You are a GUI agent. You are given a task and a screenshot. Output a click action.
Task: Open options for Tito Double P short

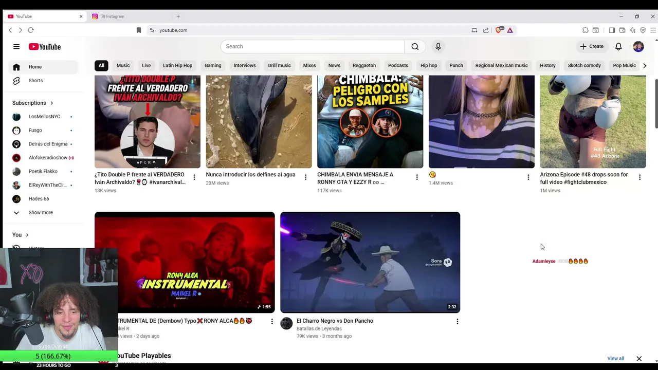(x=194, y=177)
